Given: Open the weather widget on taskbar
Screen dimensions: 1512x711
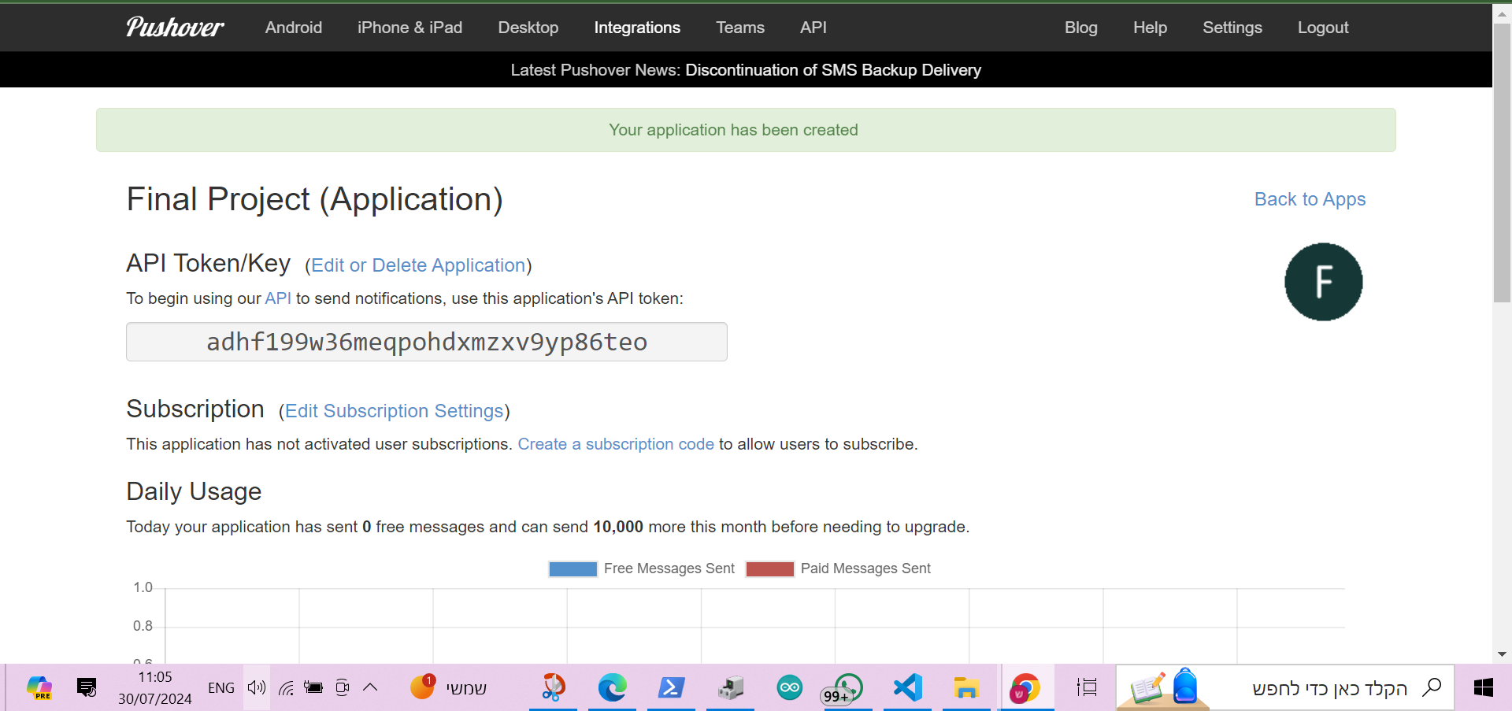Looking at the screenshot, I should click(449, 687).
